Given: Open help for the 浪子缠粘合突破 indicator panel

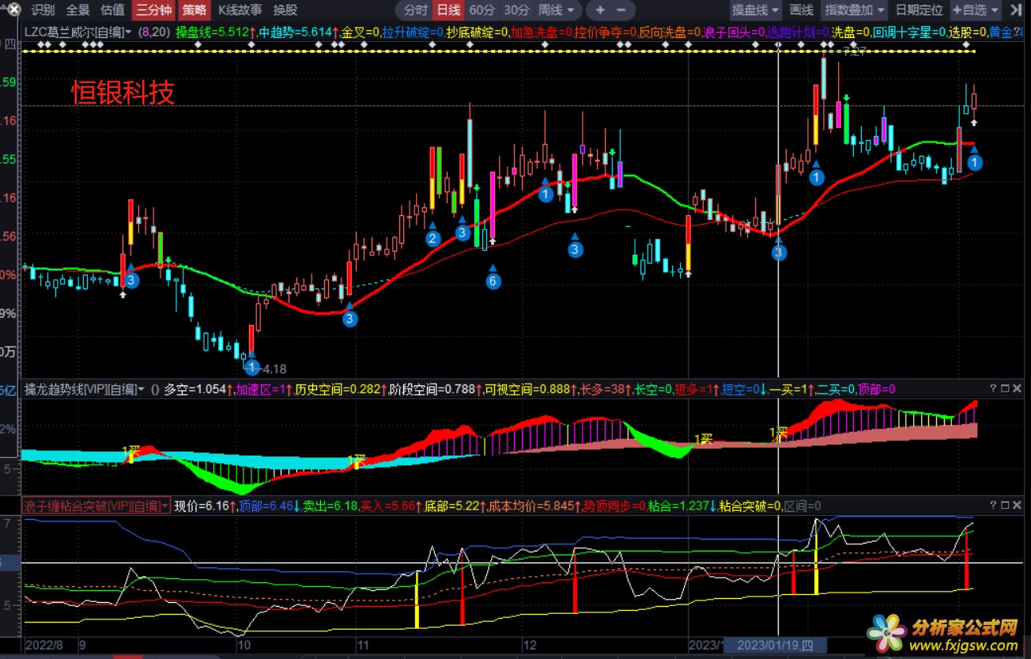Looking at the screenshot, I should pos(994,505).
